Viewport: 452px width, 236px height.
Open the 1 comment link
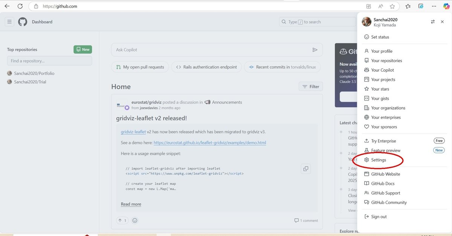coord(306,221)
